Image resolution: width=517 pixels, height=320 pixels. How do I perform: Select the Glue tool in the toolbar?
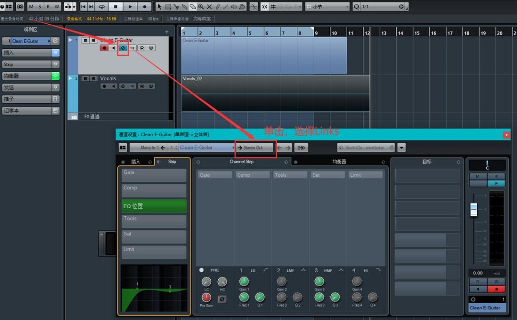(185, 7)
